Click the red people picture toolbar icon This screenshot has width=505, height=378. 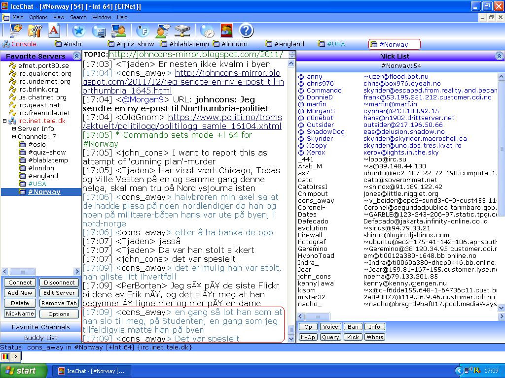(x=227, y=31)
